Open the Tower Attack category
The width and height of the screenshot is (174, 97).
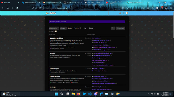pos(55,76)
